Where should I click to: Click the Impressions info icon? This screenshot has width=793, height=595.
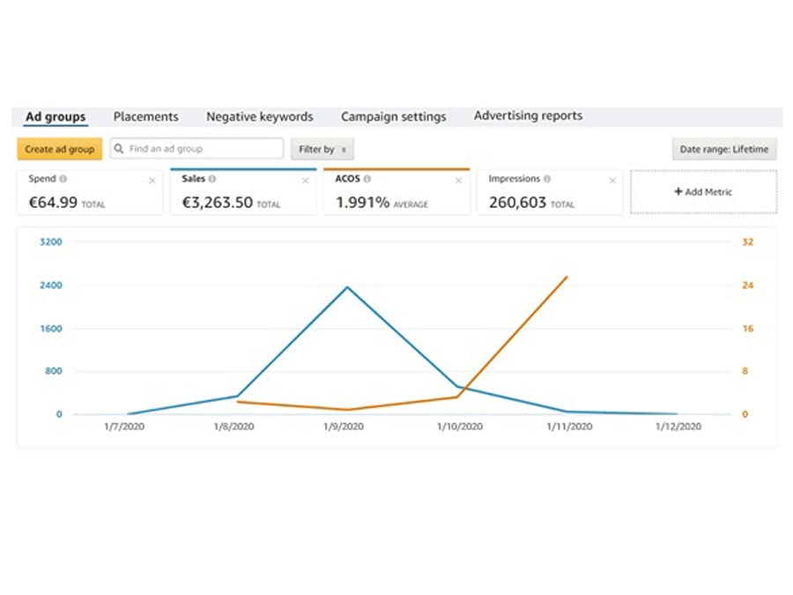pos(547,179)
